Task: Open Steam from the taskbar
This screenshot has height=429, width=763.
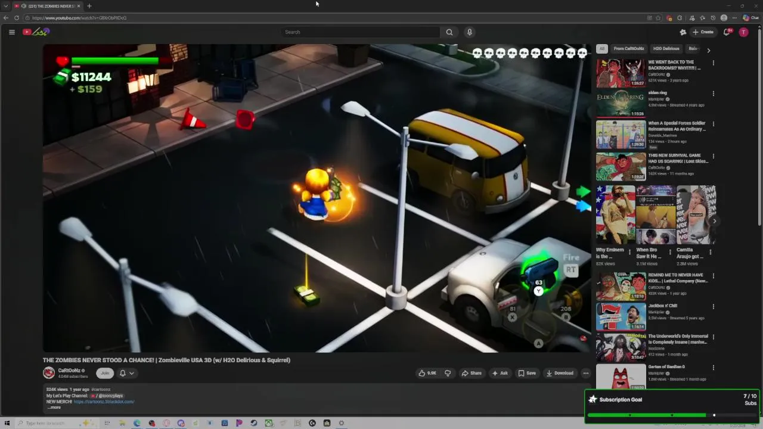Action: coord(254,423)
